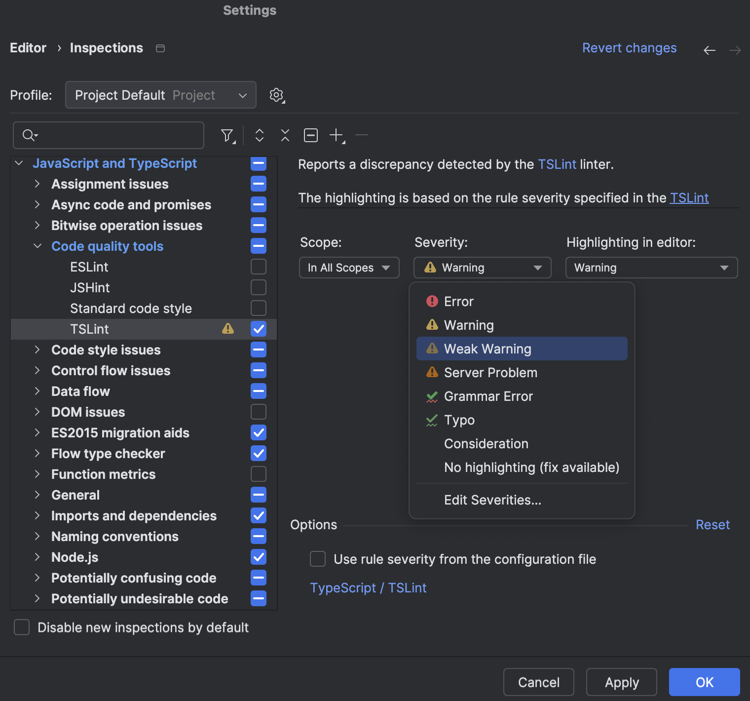Enable 'Use rule severity from the configuration file'
This screenshot has height=701, width=750.
317,559
